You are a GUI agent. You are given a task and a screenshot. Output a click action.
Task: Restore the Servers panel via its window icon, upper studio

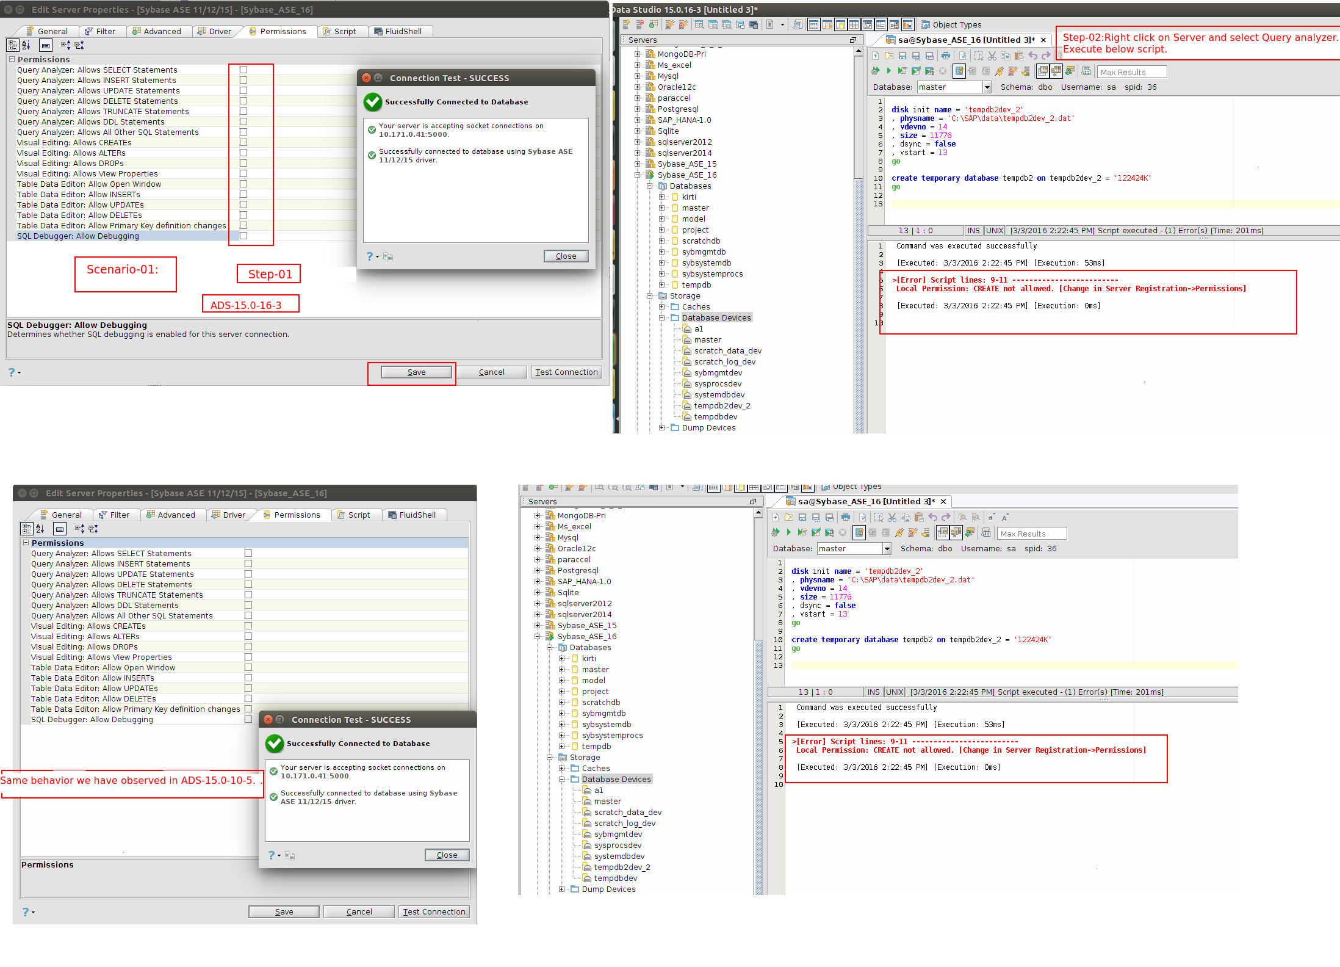click(852, 40)
